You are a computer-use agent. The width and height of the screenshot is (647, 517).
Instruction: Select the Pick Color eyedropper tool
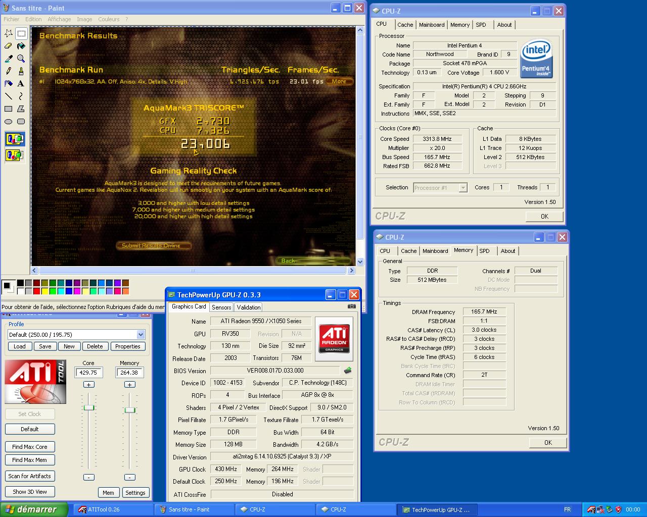pyautogui.click(x=9, y=59)
